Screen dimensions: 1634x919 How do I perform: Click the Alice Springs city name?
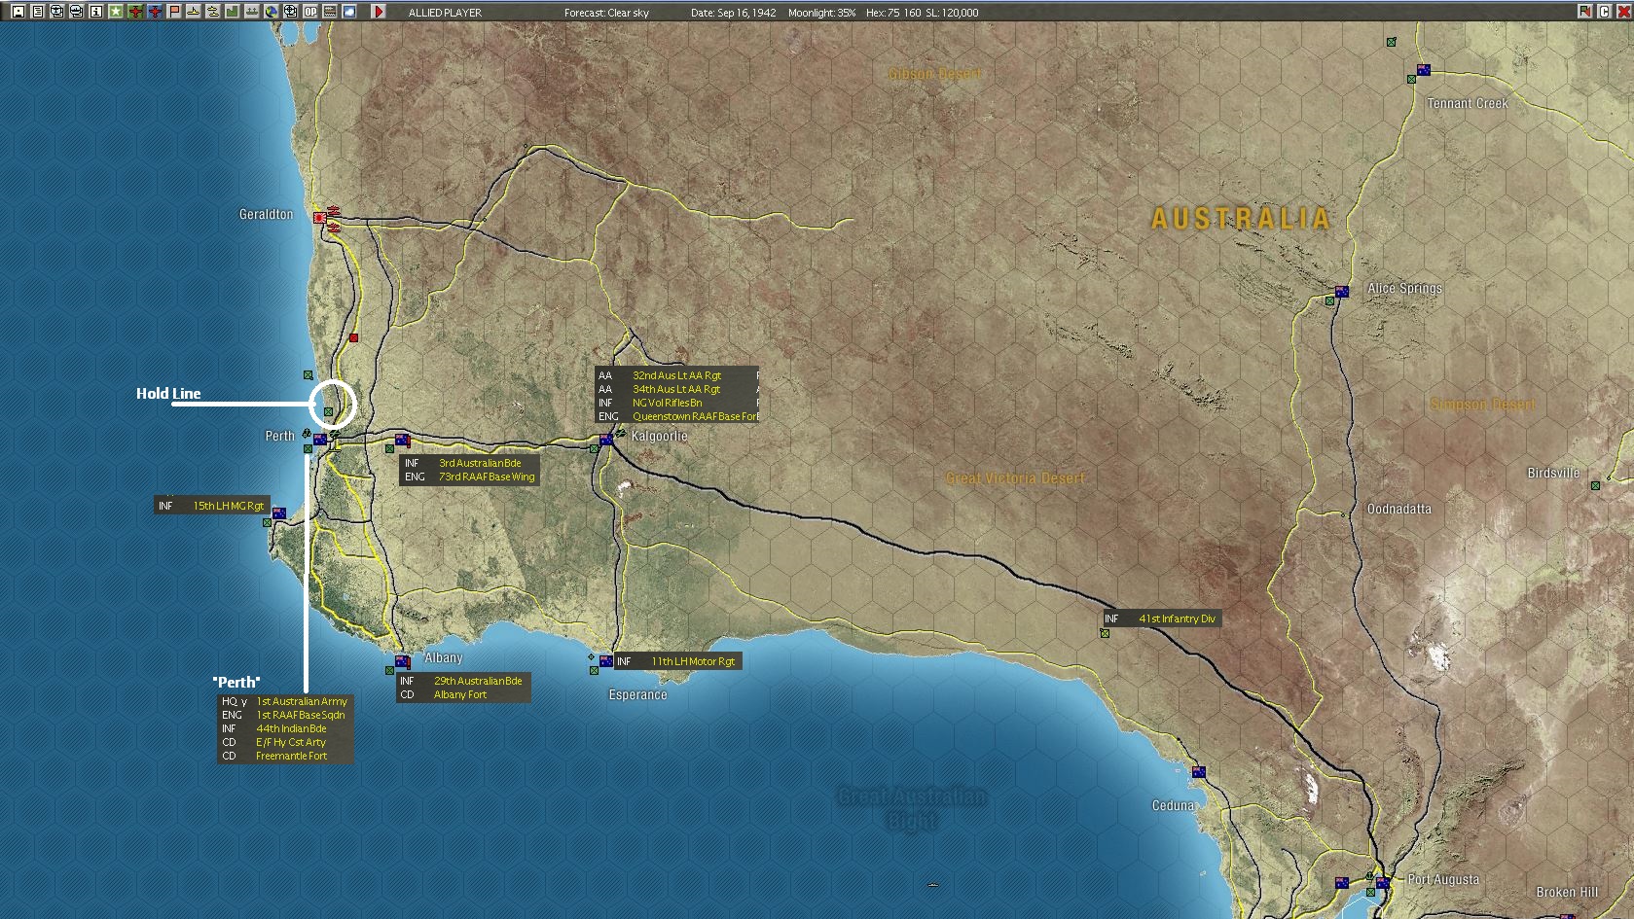pyautogui.click(x=1404, y=288)
